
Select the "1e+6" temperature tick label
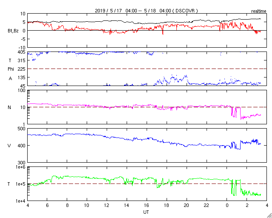point(21,167)
